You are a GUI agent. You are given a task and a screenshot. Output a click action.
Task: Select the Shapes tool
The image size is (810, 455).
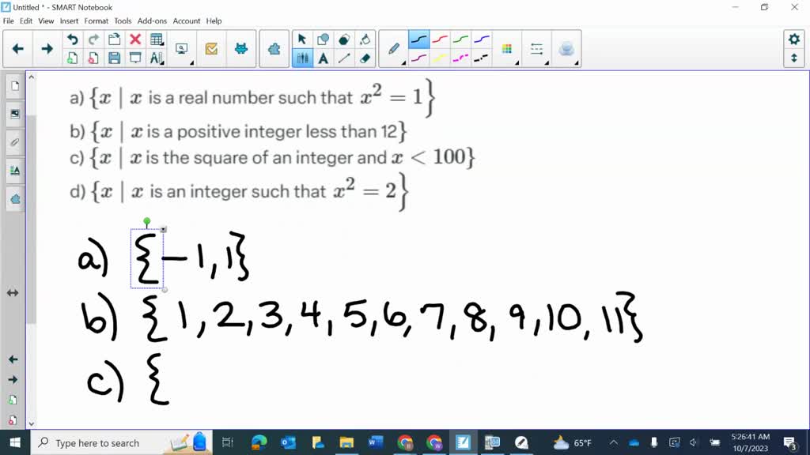(x=323, y=39)
